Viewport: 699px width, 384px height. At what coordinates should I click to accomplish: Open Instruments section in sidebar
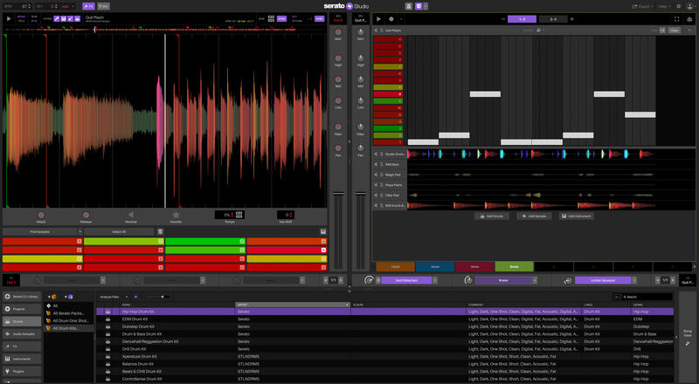tap(22, 359)
